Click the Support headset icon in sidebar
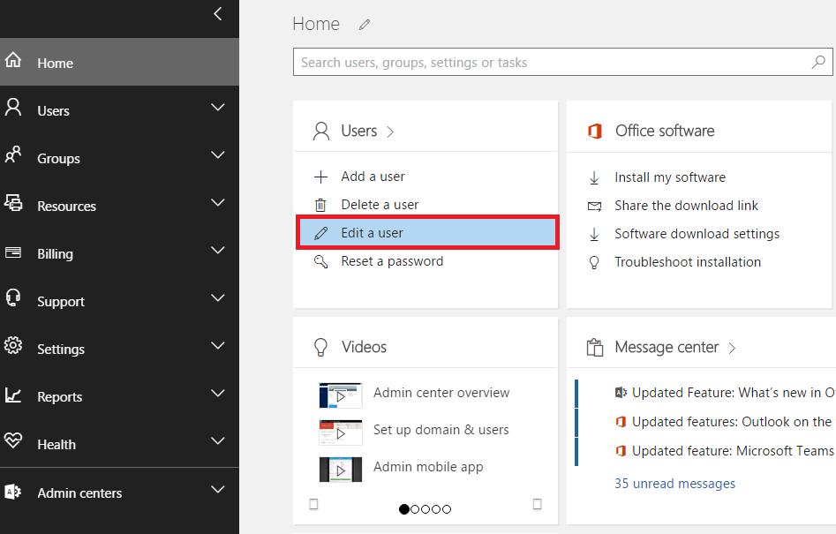836x534 pixels. click(x=13, y=297)
